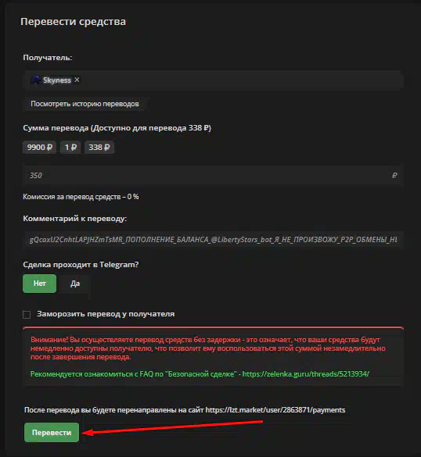The width and height of the screenshot is (421, 457).
Task: Open the zelenka.guru safe deal FAQ link
Action: click(x=306, y=374)
